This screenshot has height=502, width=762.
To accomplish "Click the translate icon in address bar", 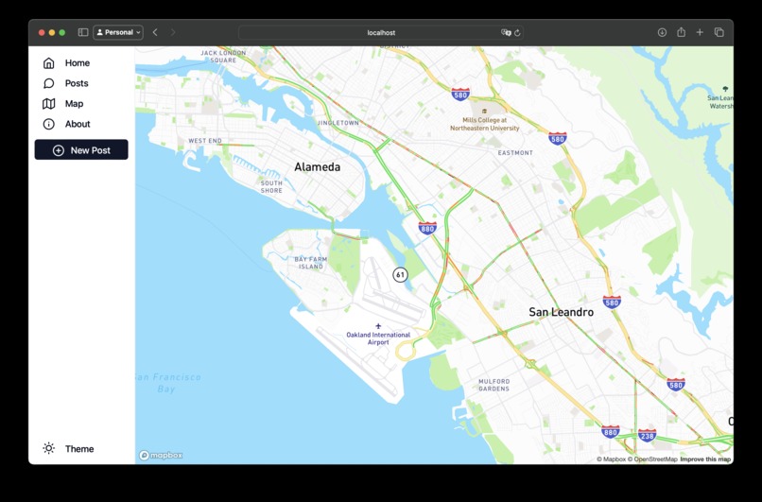I will [x=506, y=32].
